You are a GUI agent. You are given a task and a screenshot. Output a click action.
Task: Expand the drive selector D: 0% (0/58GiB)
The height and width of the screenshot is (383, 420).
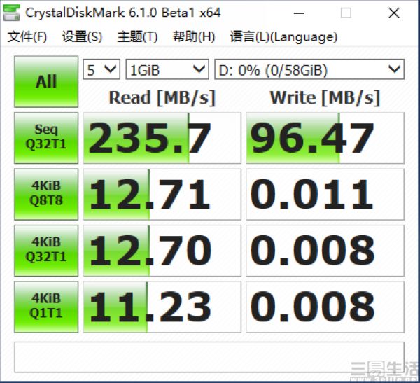pos(309,69)
